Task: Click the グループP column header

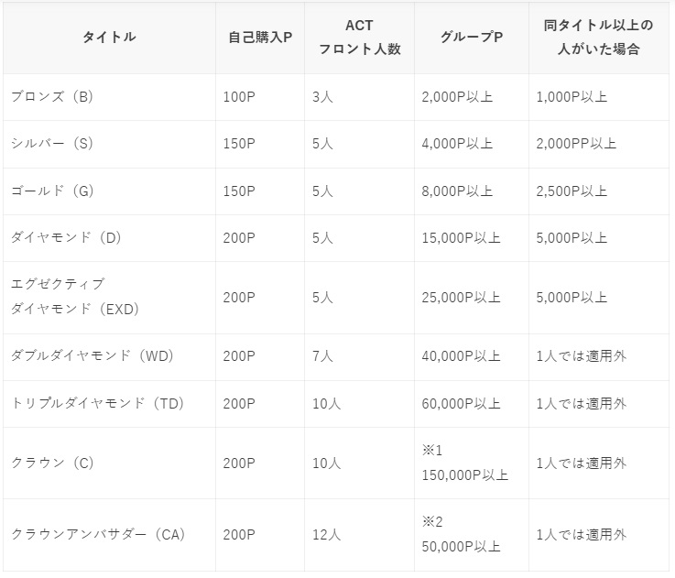Action: click(x=472, y=38)
